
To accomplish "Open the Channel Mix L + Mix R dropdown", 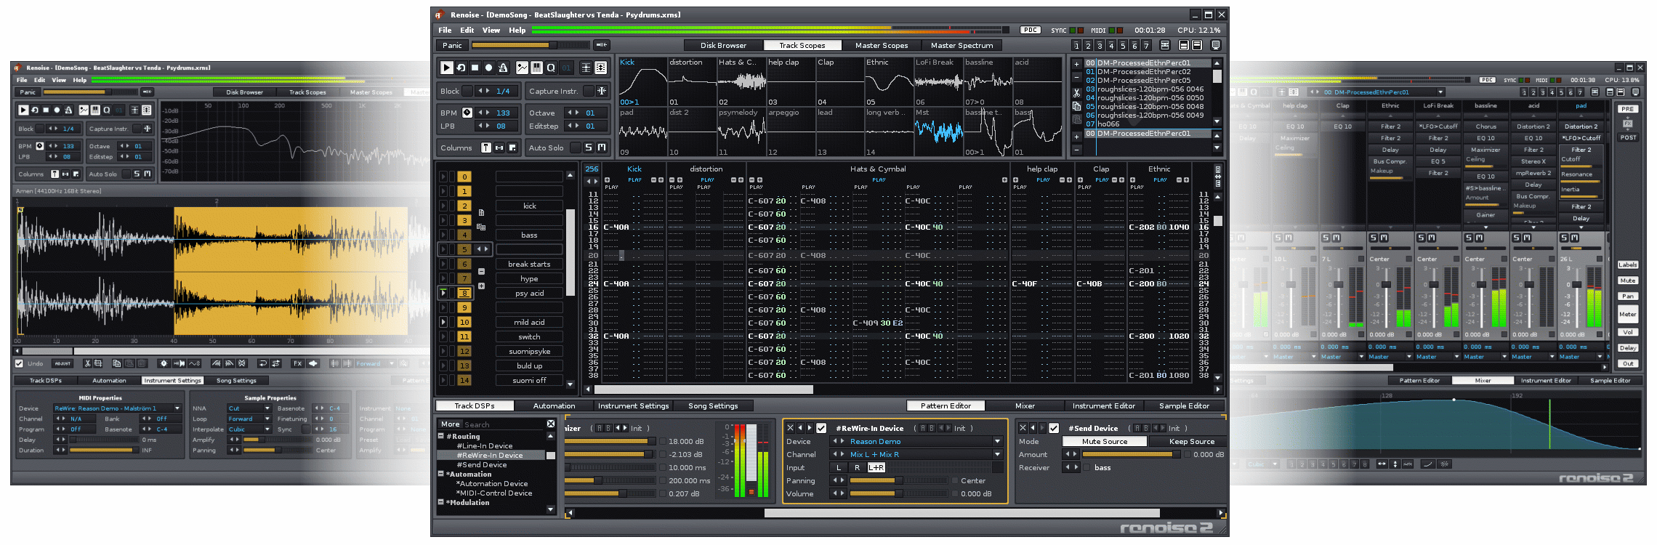I will pos(998,454).
